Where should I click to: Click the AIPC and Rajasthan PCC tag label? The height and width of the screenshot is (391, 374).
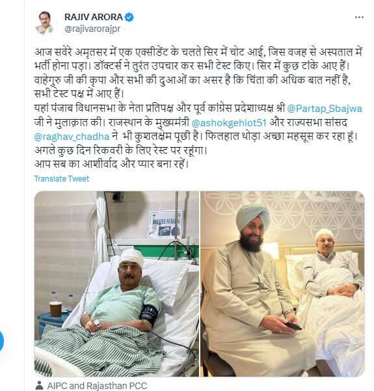point(97,386)
